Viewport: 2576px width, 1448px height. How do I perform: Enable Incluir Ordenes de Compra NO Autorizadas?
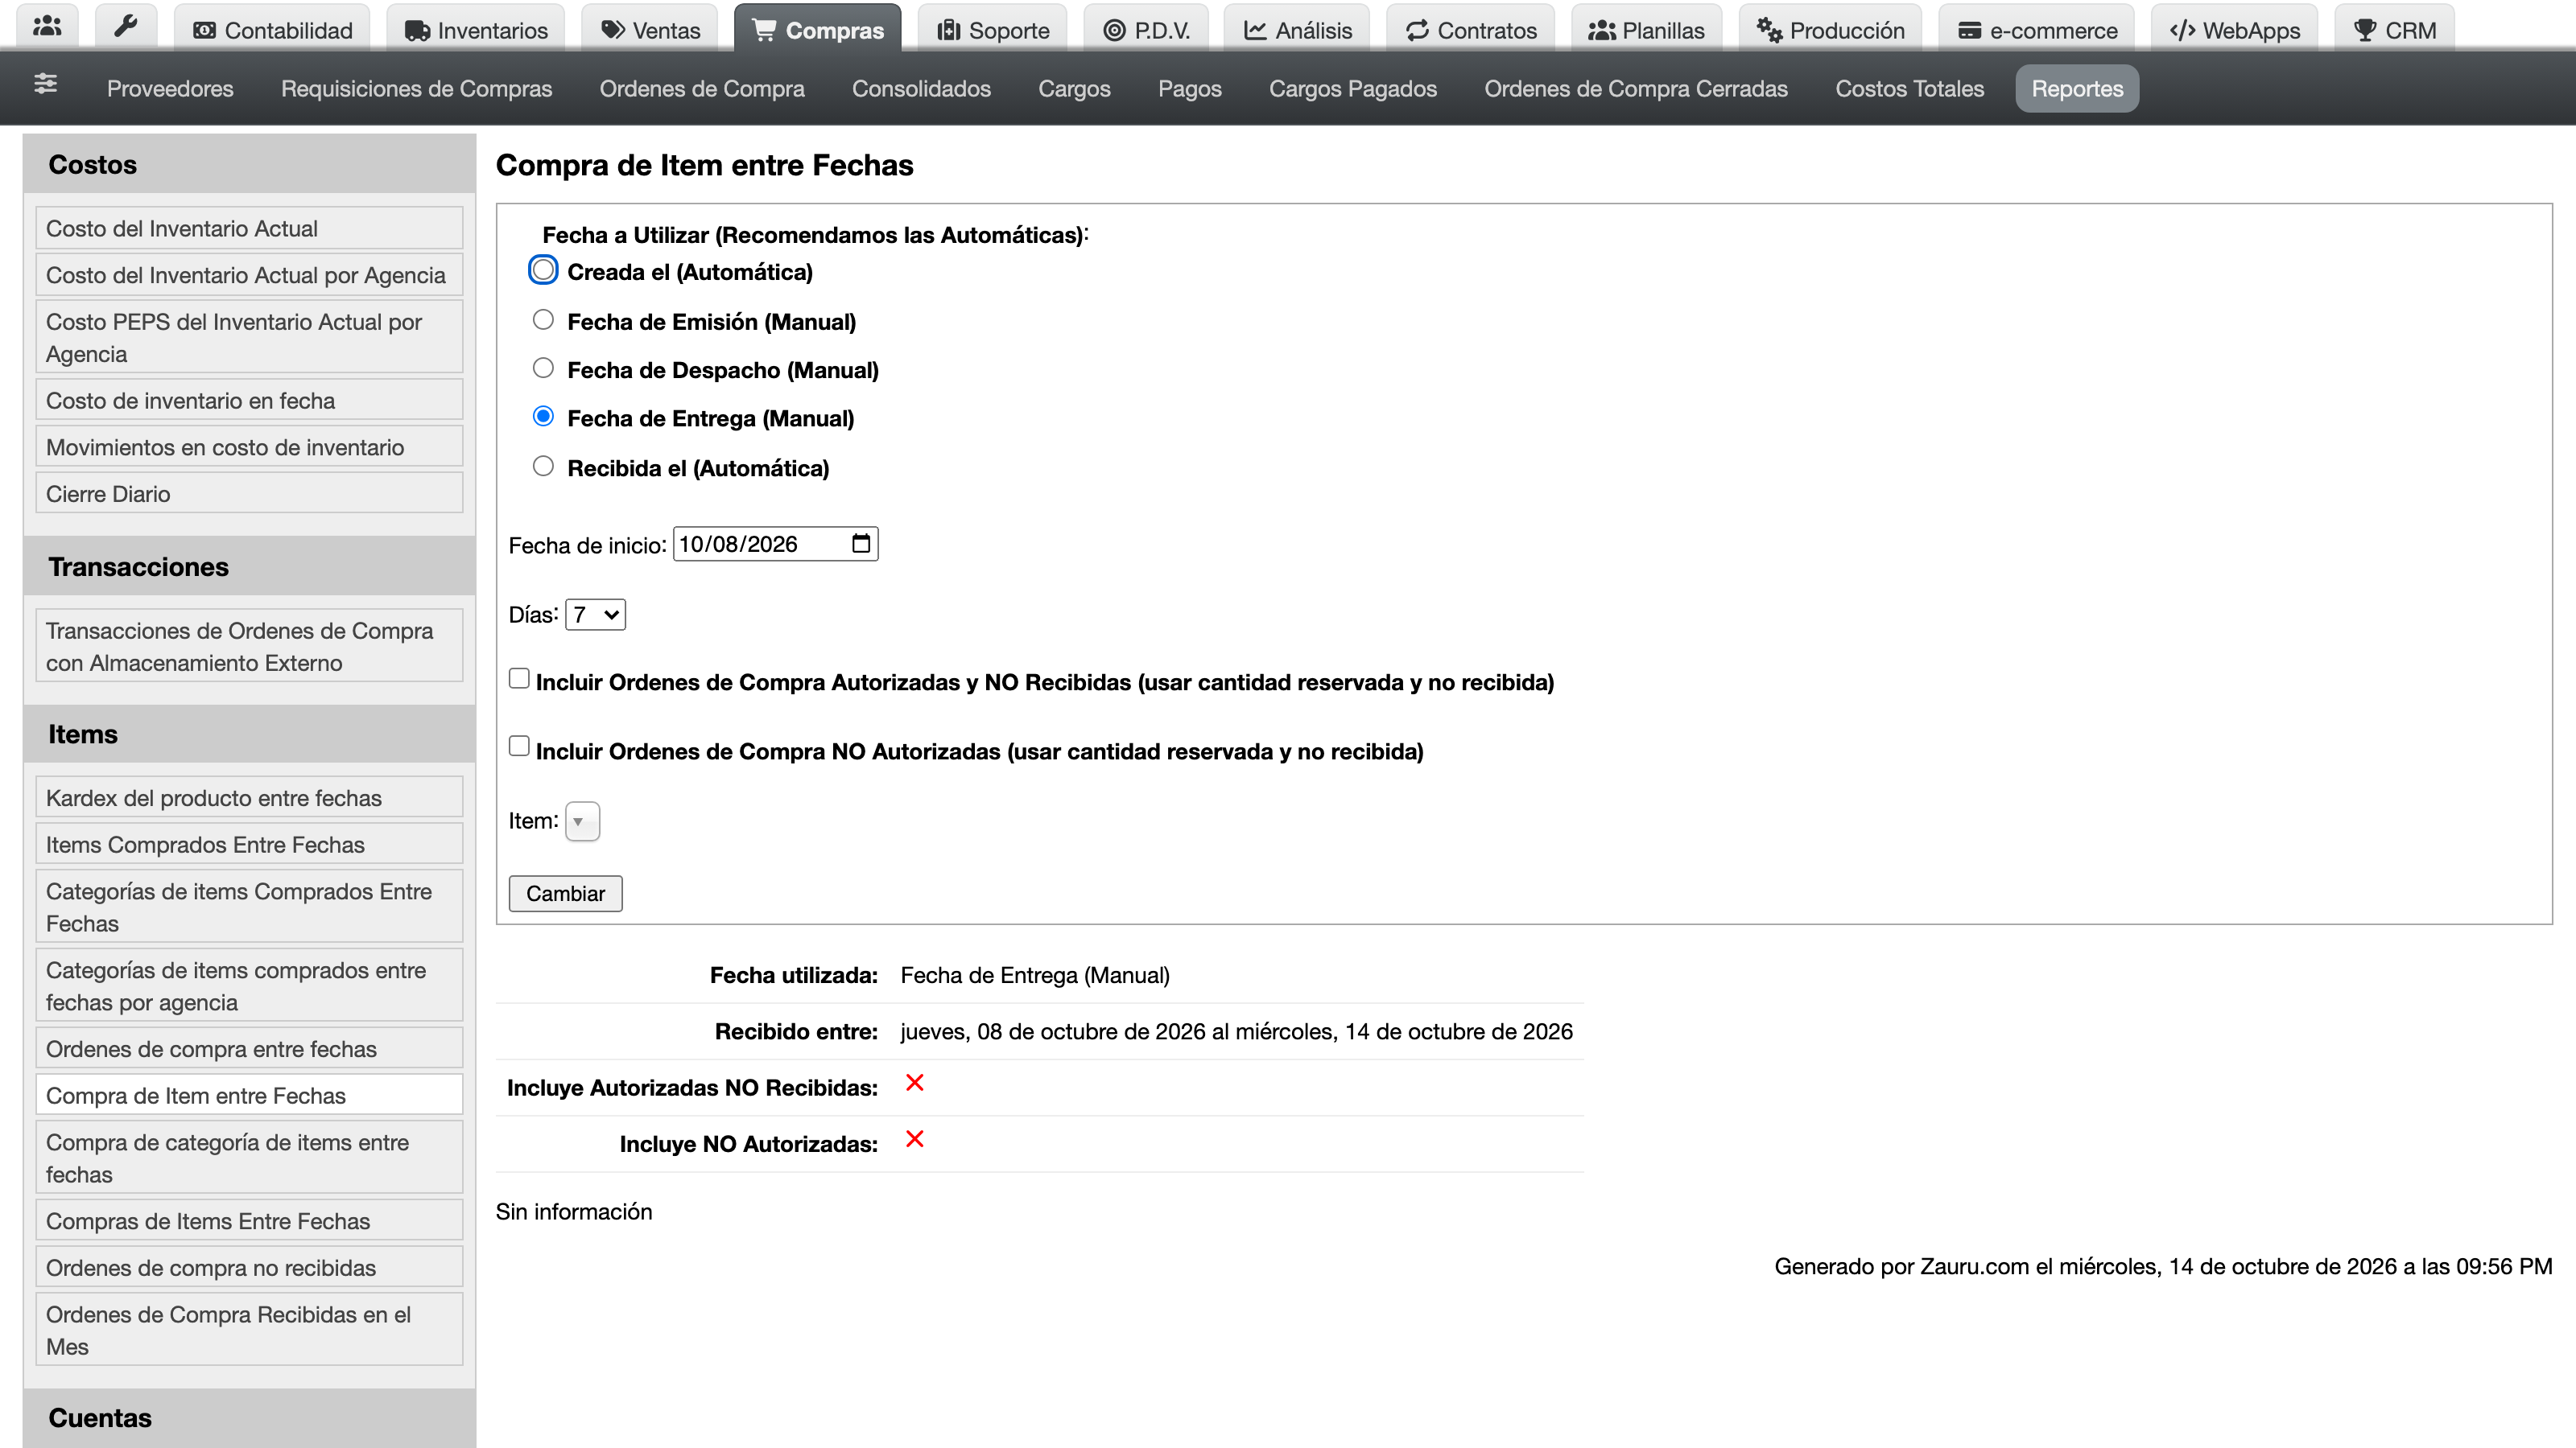click(519, 747)
